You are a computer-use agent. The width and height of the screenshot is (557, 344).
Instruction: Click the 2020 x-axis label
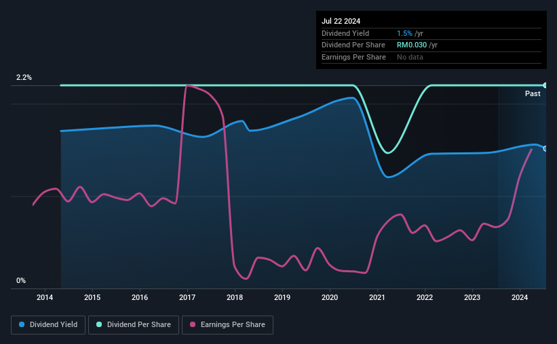point(330,297)
